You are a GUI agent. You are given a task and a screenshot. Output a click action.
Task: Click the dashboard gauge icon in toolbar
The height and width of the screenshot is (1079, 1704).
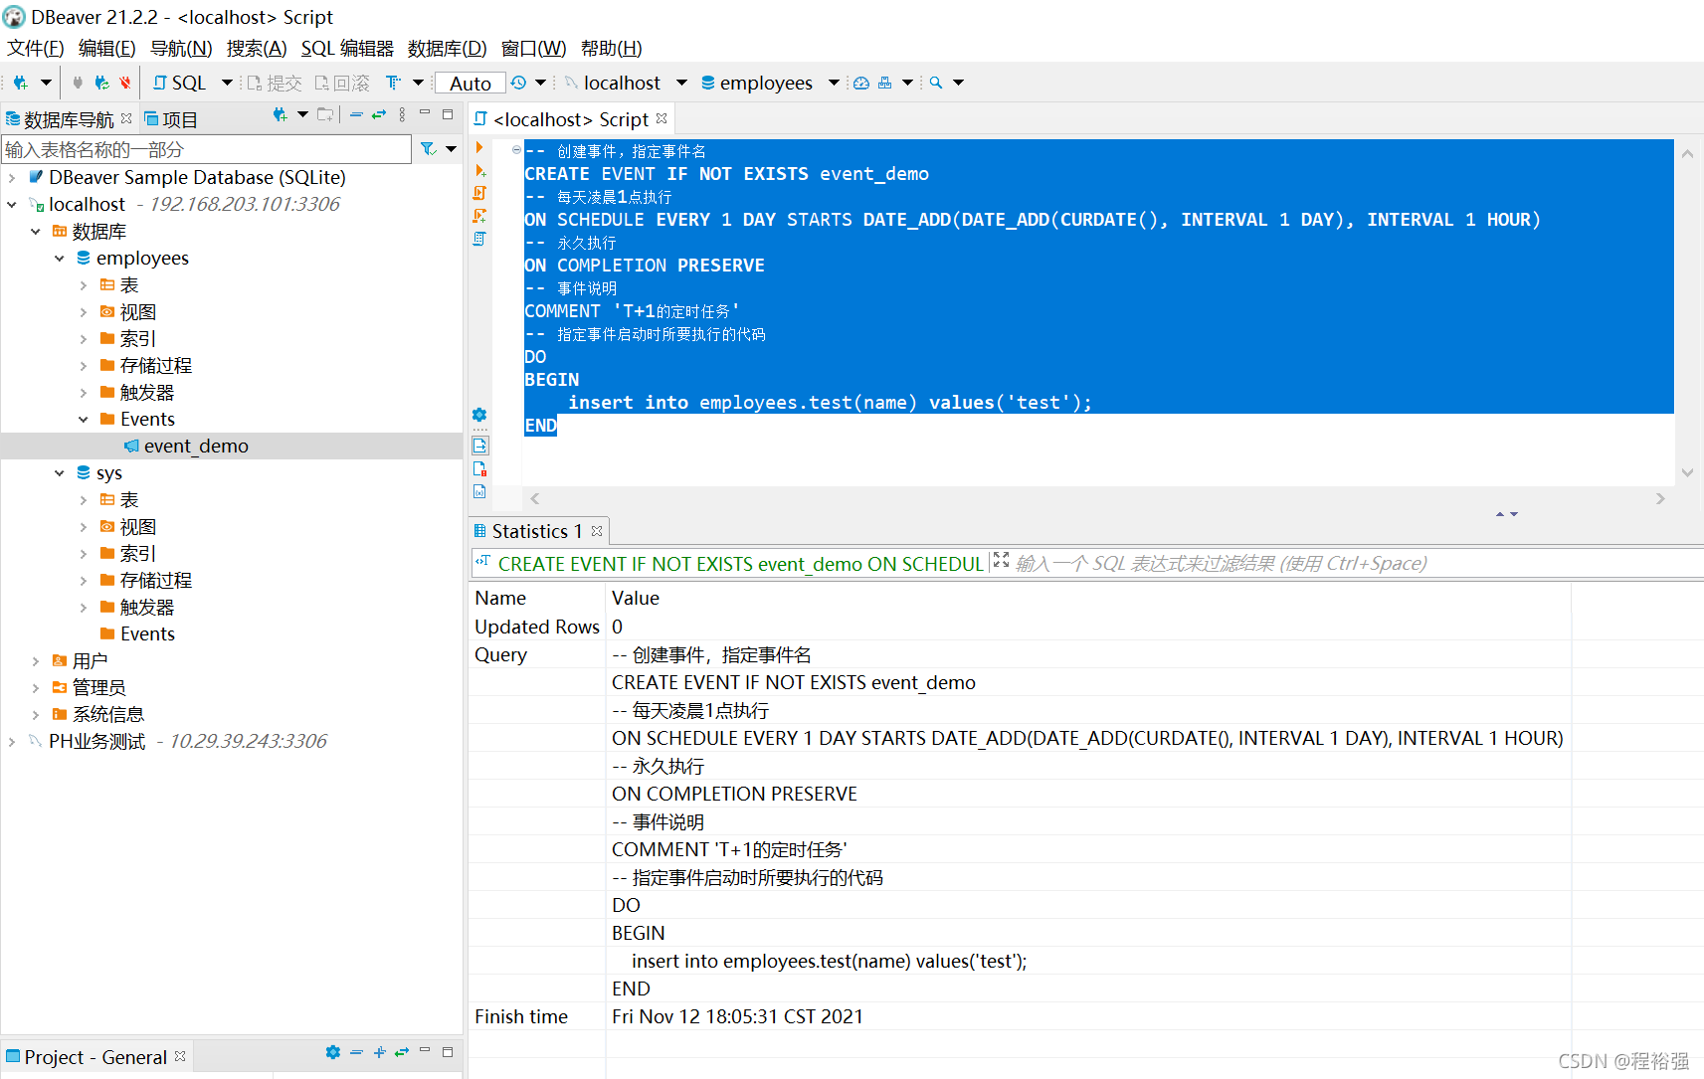tap(861, 83)
